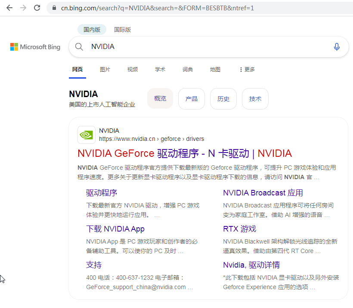Click the magnifier search icon

79,47
